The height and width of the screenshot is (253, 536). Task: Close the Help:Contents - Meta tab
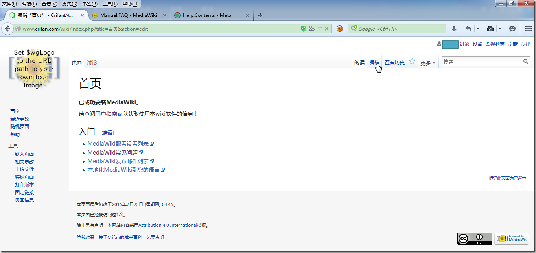click(x=247, y=15)
